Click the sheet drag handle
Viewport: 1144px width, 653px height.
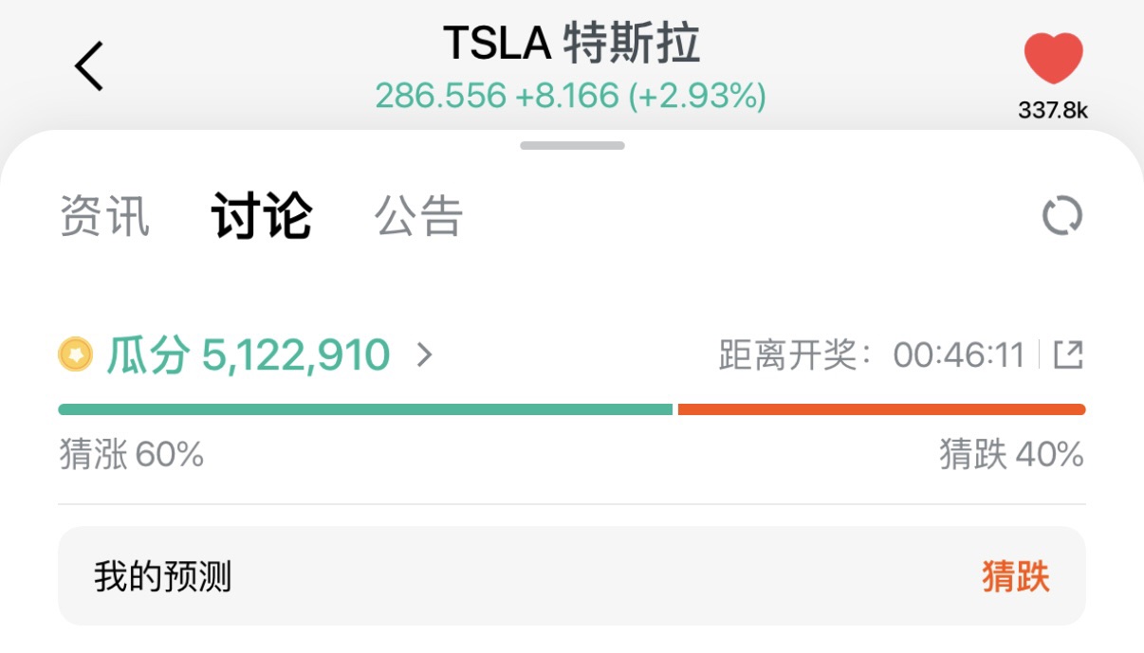(572, 146)
